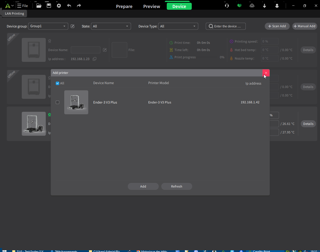Click the redo arrow icon
The height and width of the screenshot is (252, 320).
click(x=79, y=5)
